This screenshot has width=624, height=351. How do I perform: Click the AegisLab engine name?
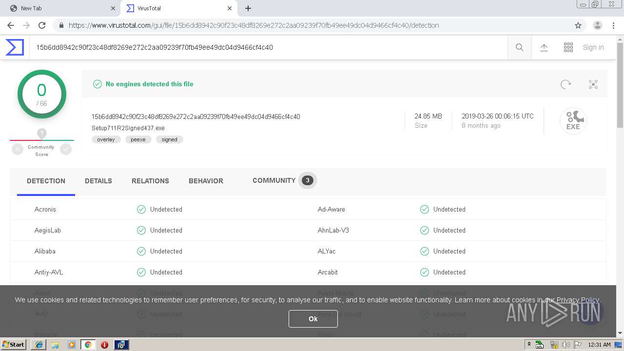(48, 230)
